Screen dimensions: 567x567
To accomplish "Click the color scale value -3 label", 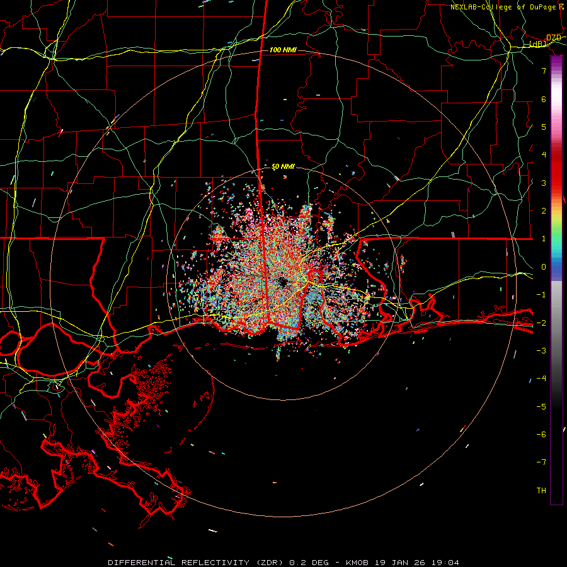I will click(541, 351).
